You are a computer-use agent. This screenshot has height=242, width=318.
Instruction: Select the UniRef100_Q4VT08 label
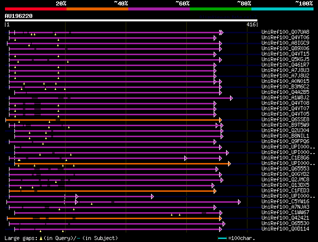click(x=285, y=103)
